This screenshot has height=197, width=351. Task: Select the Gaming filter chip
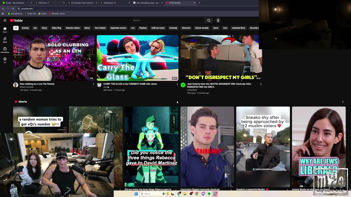point(25,28)
